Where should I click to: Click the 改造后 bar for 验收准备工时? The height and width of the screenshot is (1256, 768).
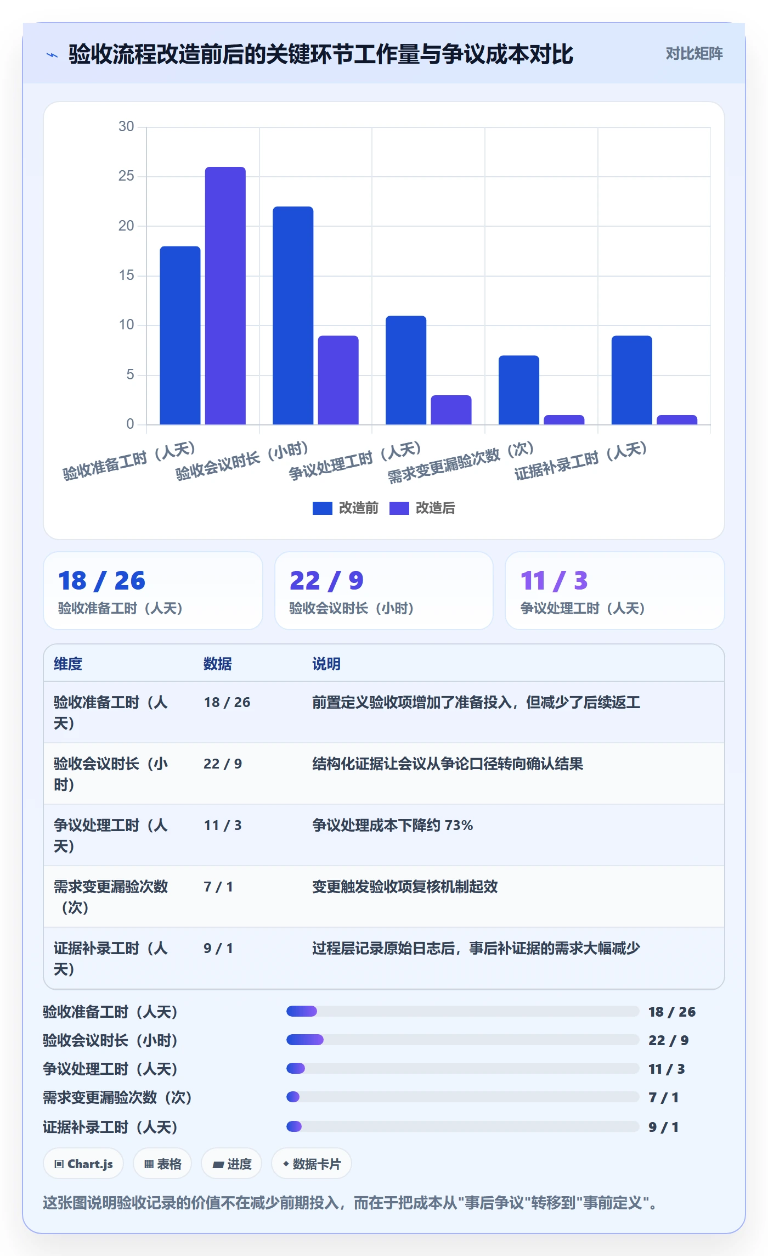click(x=225, y=295)
